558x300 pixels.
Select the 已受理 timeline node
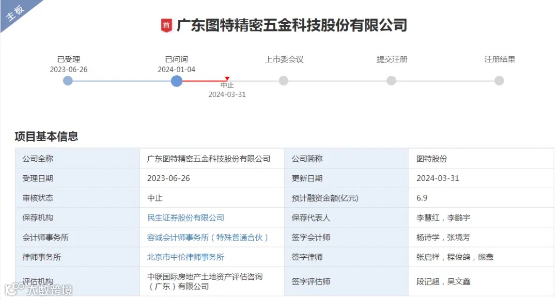pos(68,81)
